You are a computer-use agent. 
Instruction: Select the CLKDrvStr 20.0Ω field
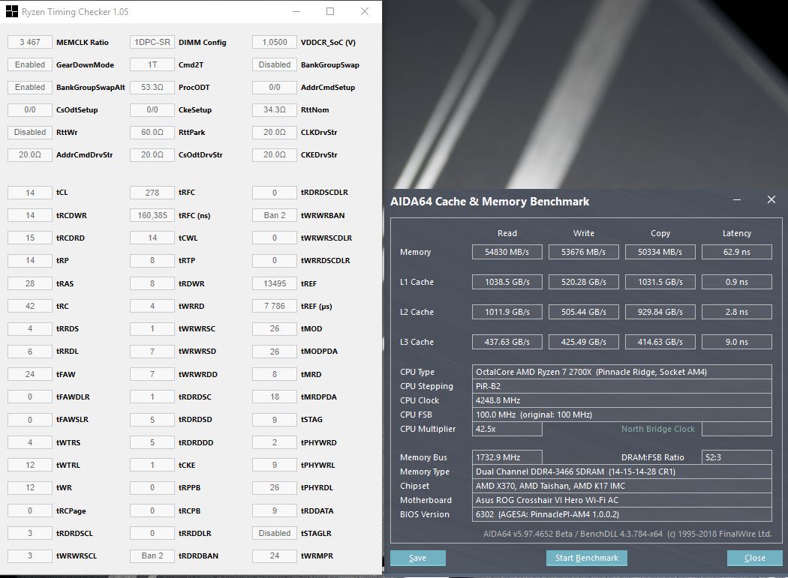275,132
